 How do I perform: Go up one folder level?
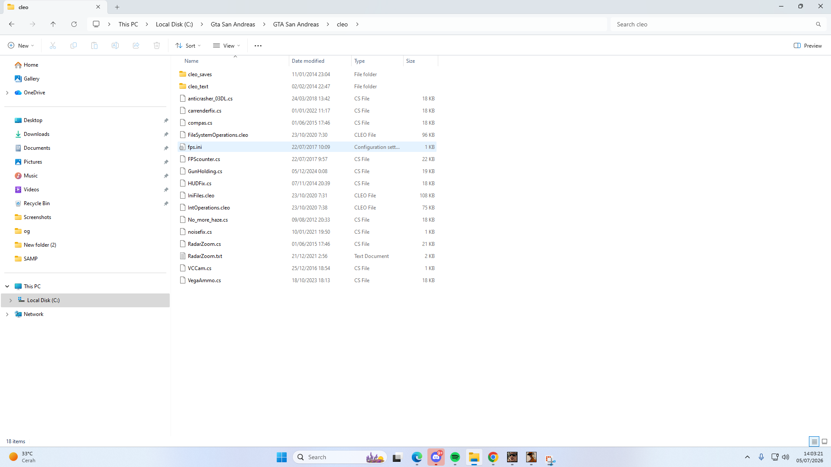[x=53, y=24]
